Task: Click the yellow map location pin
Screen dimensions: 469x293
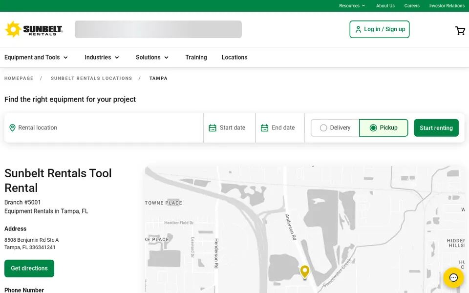Action: click(x=305, y=272)
